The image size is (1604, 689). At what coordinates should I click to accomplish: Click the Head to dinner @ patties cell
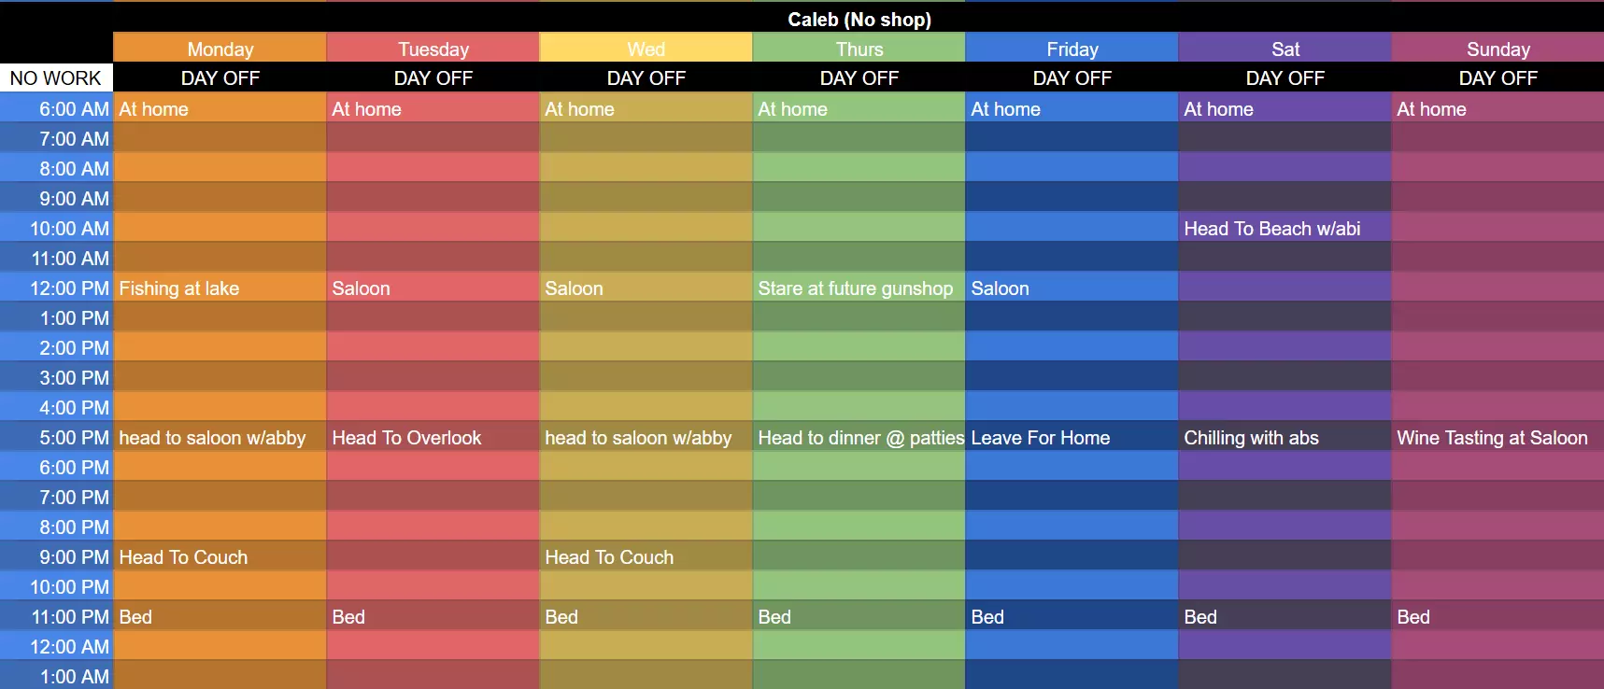859,438
